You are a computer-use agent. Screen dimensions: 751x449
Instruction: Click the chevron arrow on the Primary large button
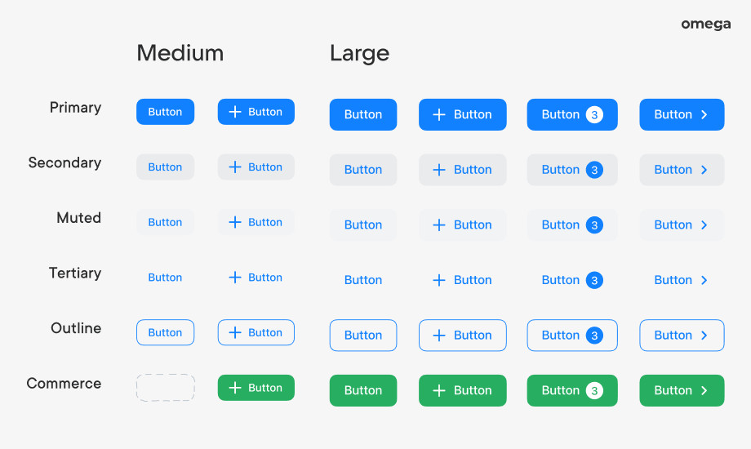(x=704, y=115)
